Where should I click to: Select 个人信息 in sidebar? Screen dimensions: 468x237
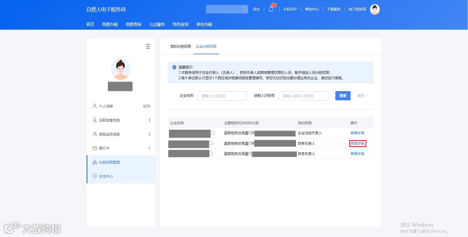[121, 106]
